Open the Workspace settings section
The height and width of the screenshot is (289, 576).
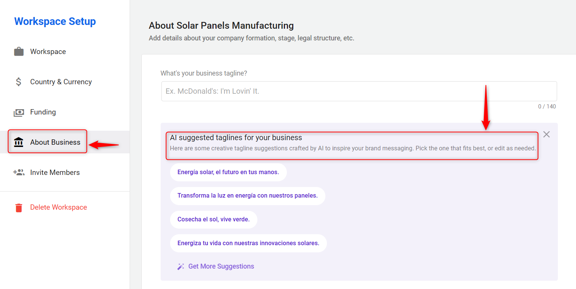(48, 52)
